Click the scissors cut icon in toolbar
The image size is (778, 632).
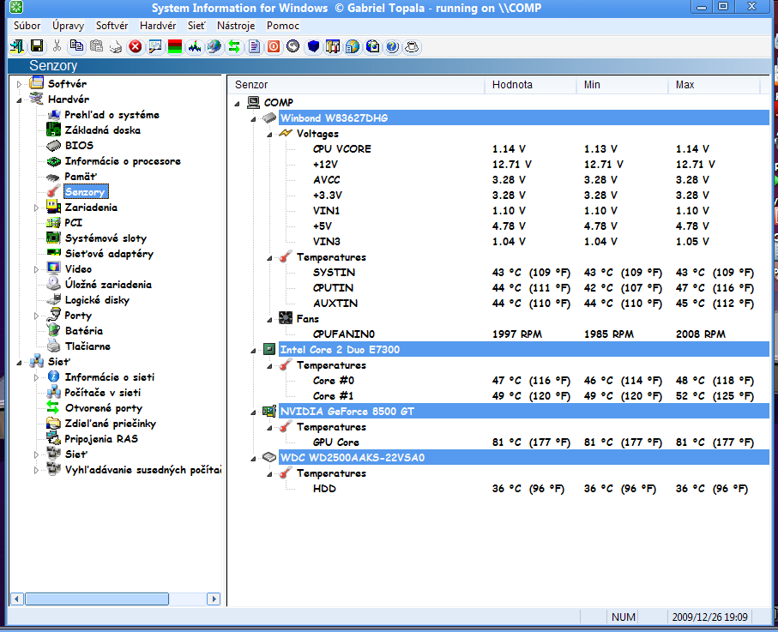tap(57, 46)
